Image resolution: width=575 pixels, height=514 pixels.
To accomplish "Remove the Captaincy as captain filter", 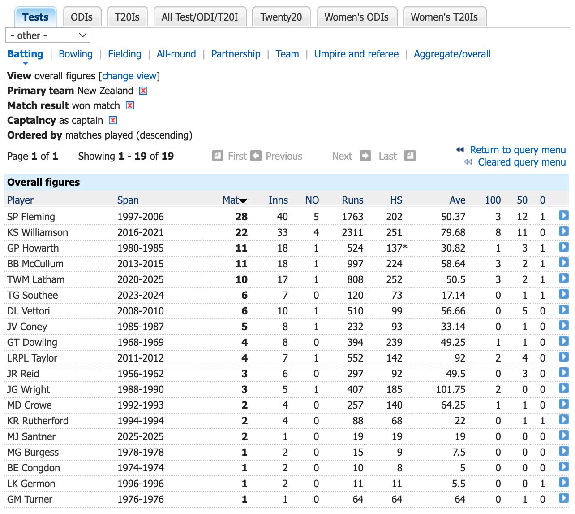I will pyautogui.click(x=113, y=120).
